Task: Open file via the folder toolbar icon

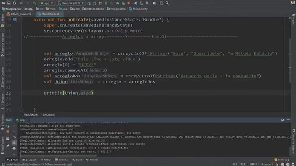Action: click(3, 3)
